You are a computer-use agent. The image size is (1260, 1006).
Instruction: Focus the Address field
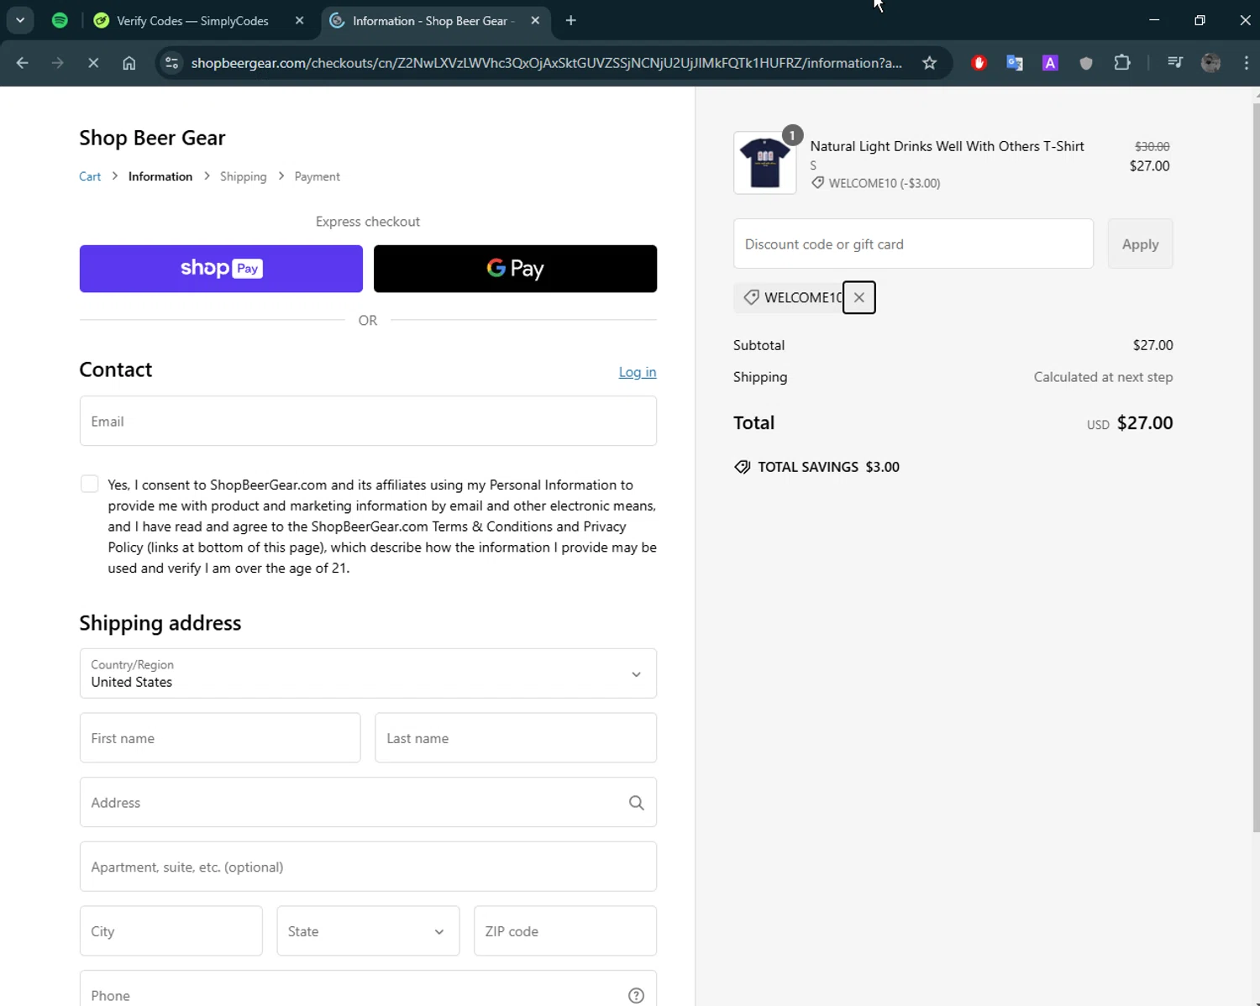pos(368,802)
